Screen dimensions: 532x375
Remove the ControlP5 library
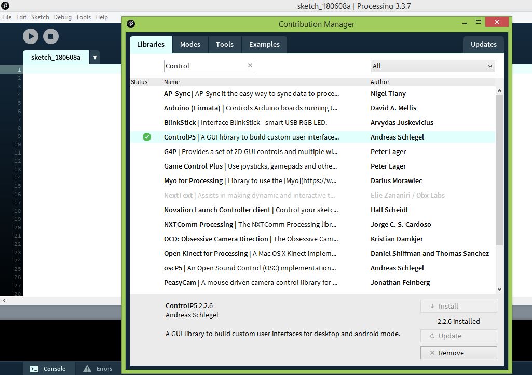[x=459, y=353]
